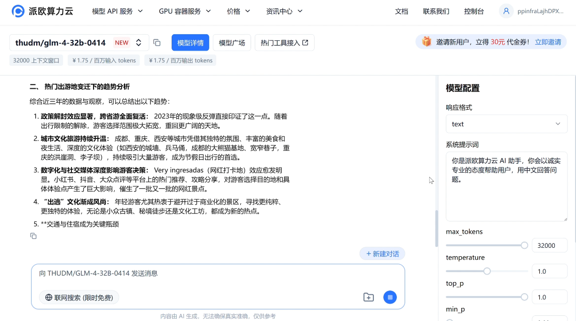Open 模型广场
The height and width of the screenshot is (321, 576).
point(232,43)
